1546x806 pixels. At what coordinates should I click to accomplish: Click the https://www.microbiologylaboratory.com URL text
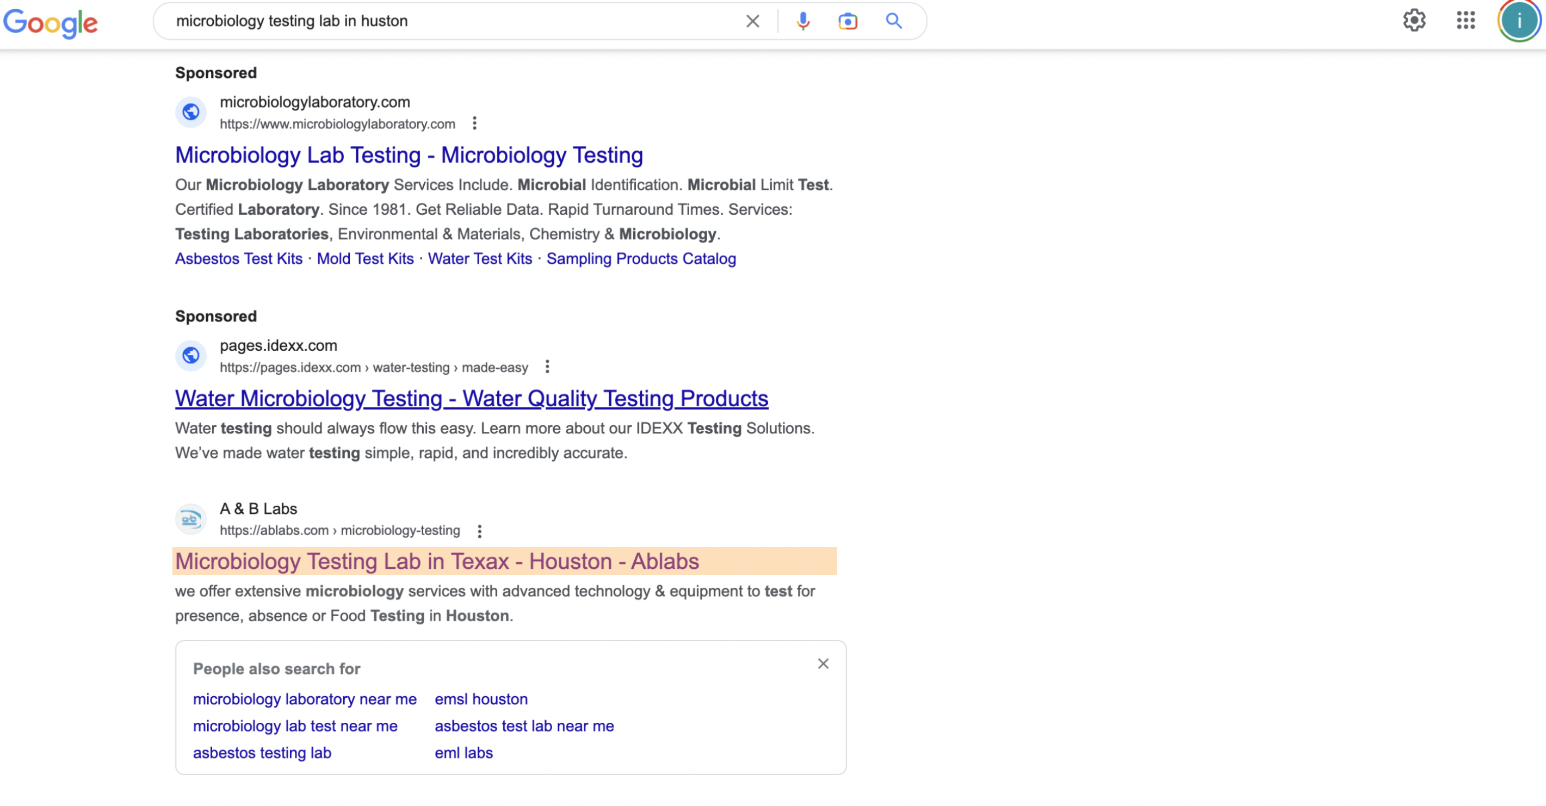337,124
